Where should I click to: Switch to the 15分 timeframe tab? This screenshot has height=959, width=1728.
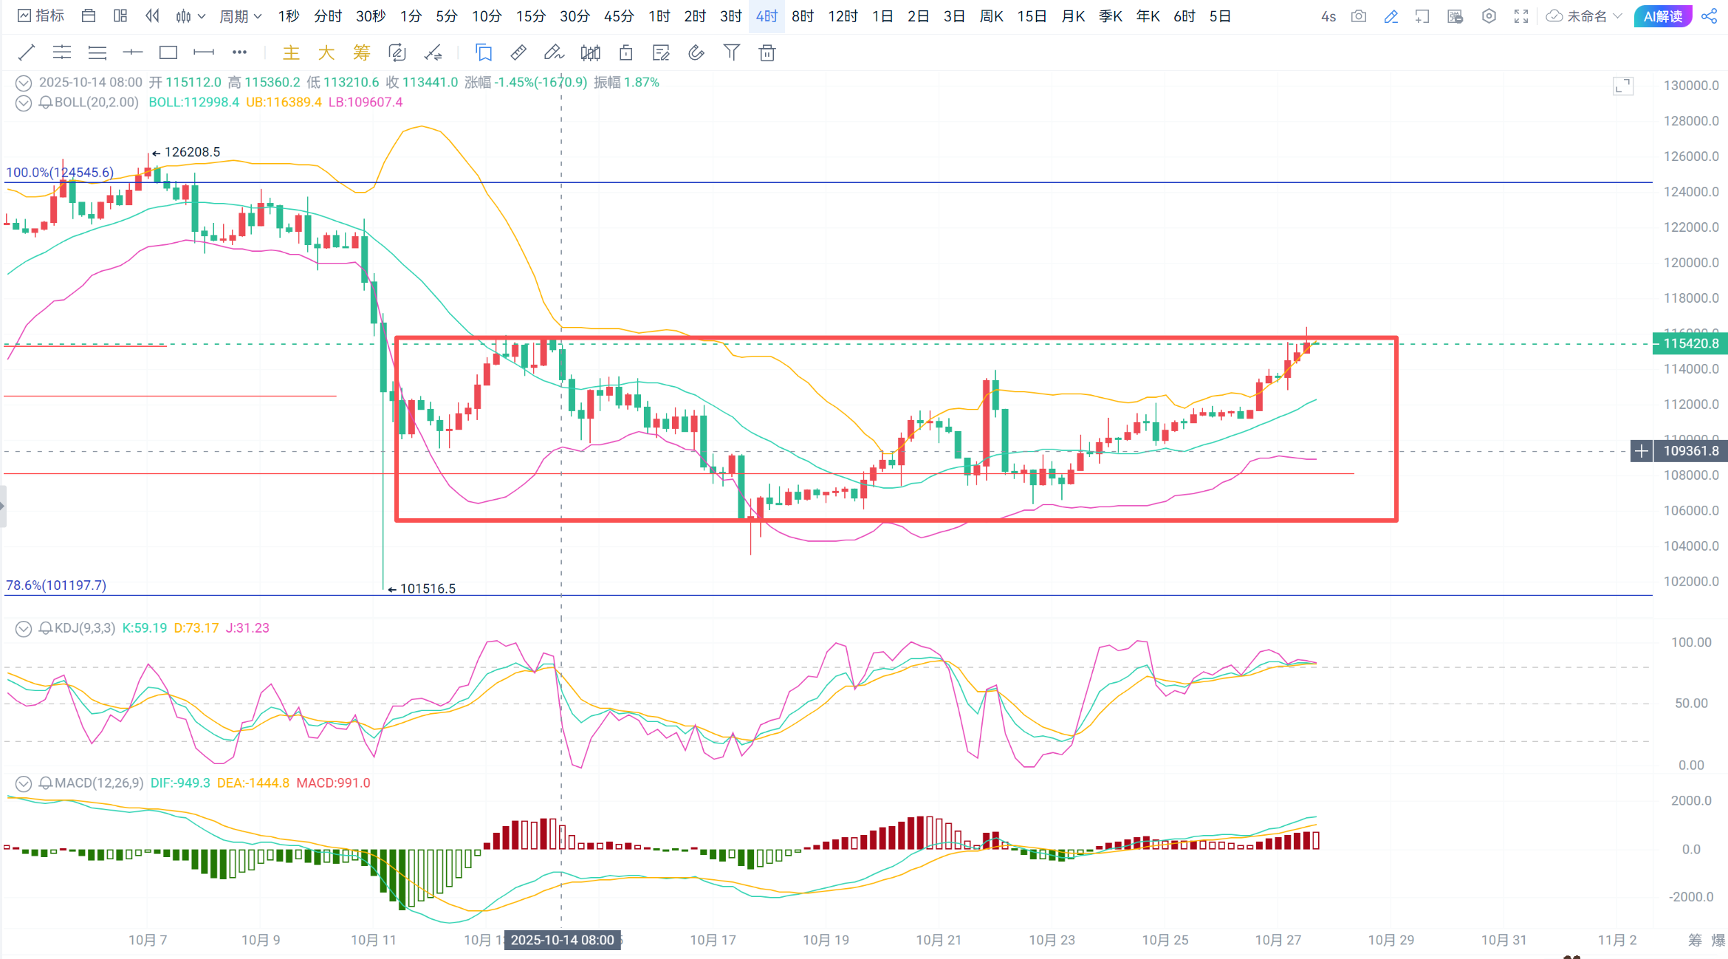pyautogui.click(x=530, y=16)
